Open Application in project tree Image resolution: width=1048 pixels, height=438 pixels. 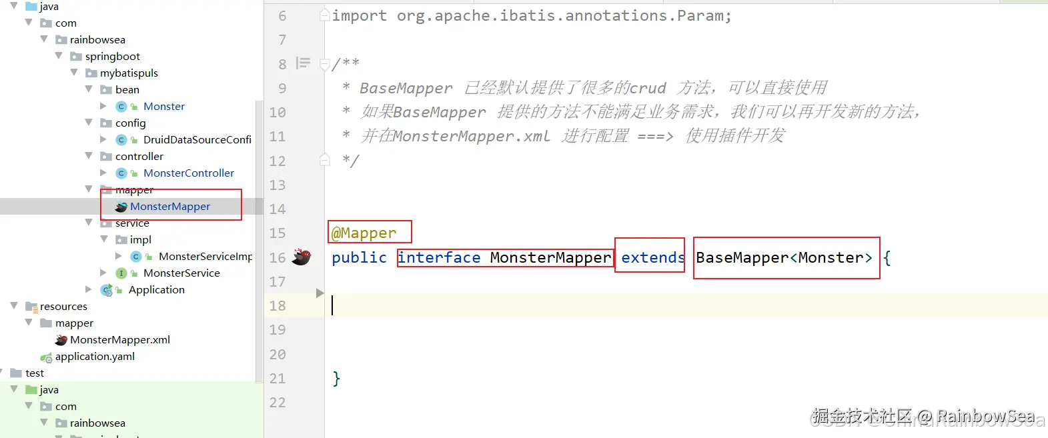coord(157,289)
